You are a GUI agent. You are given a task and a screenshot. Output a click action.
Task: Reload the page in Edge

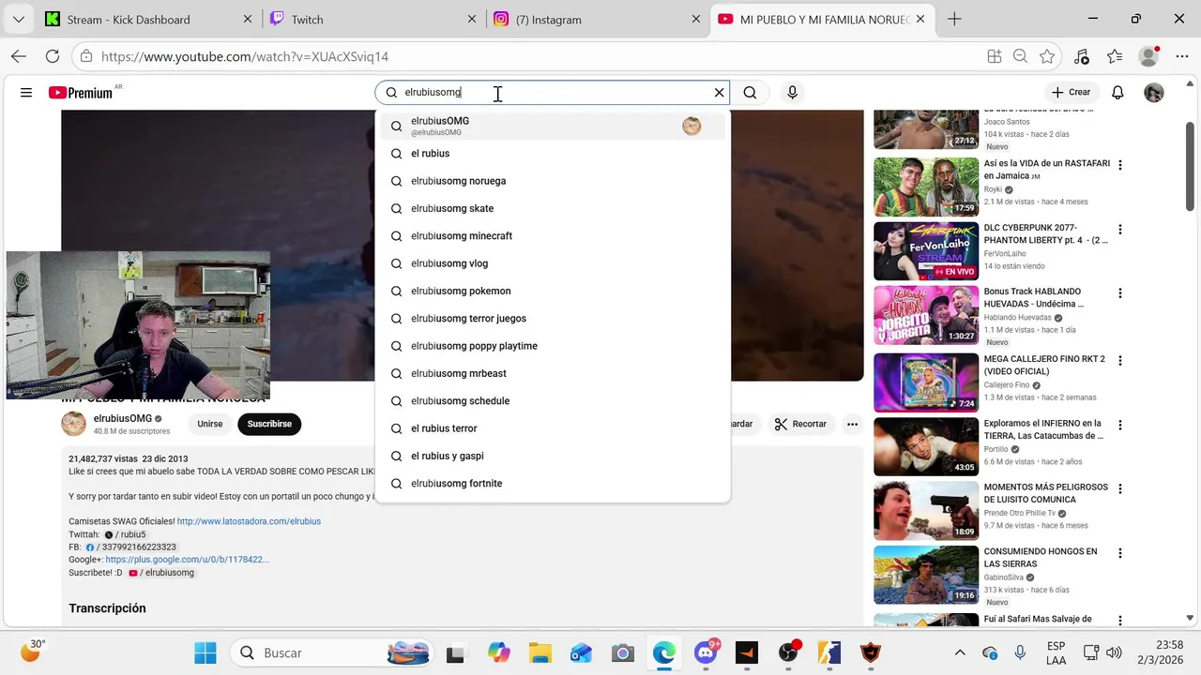coord(53,56)
